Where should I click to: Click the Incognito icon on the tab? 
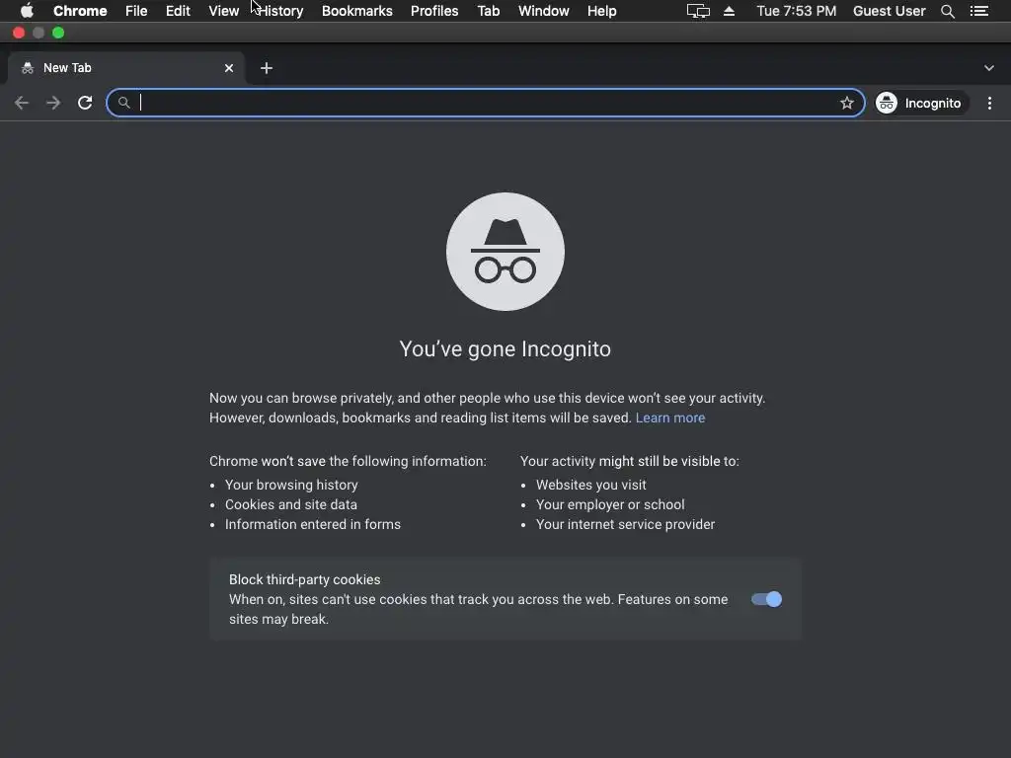pyautogui.click(x=27, y=68)
